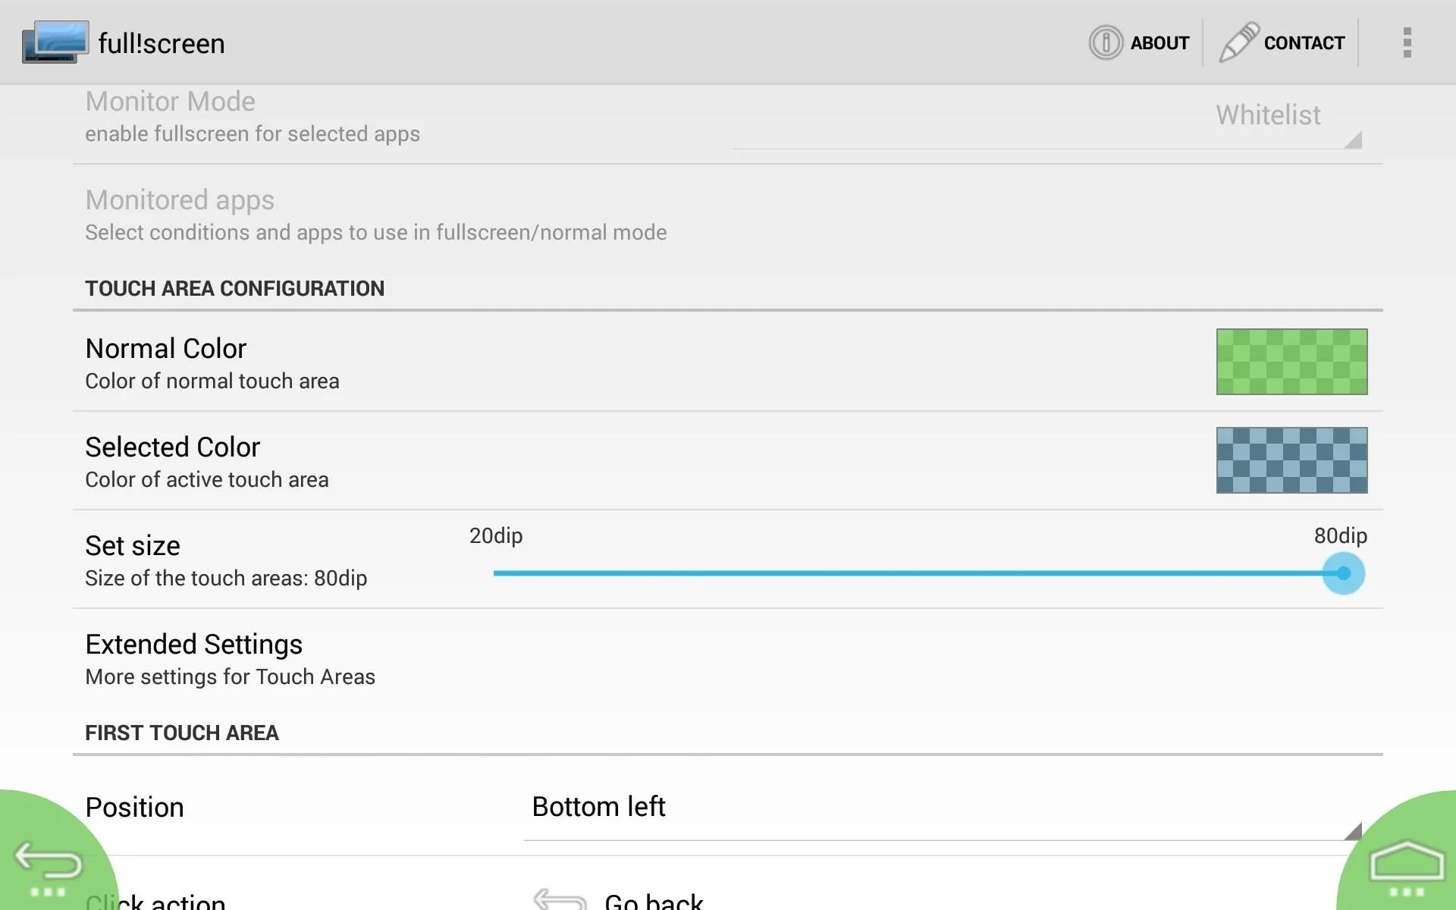
Task: Click the '20dip' minimum label
Action: point(496,536)
